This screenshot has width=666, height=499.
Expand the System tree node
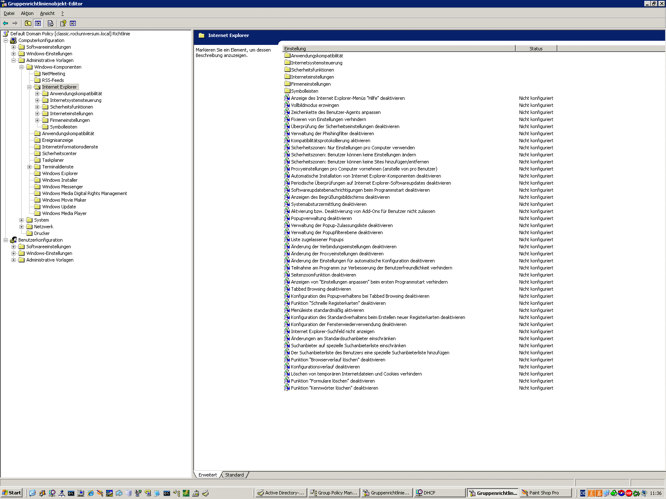click(21, 220)
